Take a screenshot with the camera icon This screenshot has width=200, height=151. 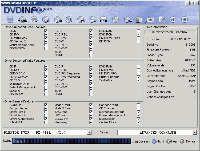[150, 20]
